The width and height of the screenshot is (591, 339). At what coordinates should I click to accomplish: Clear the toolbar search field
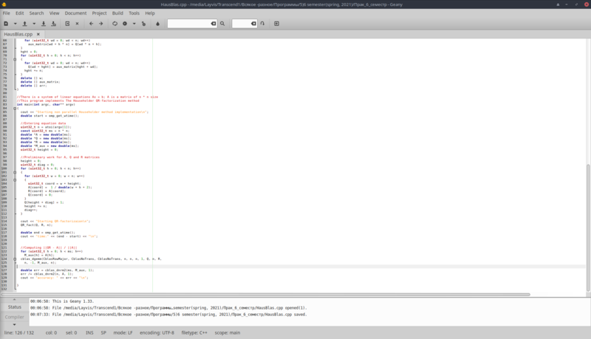coord(213,24)
